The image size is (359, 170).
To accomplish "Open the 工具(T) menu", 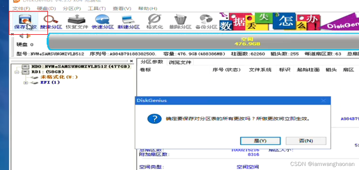I will coord(97,8).
